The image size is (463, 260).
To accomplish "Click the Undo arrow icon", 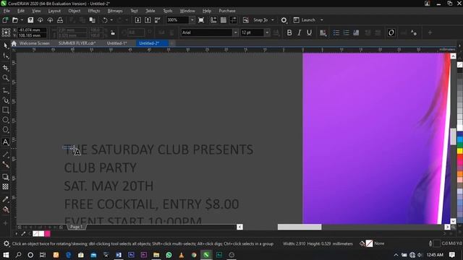I will pos(104,20).
